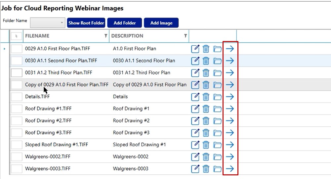Click arrow icon for 0029 A1.0 First Floor Plan.TIFF
331x179 pixels.
pyautogui.click(x=230, y=49)
